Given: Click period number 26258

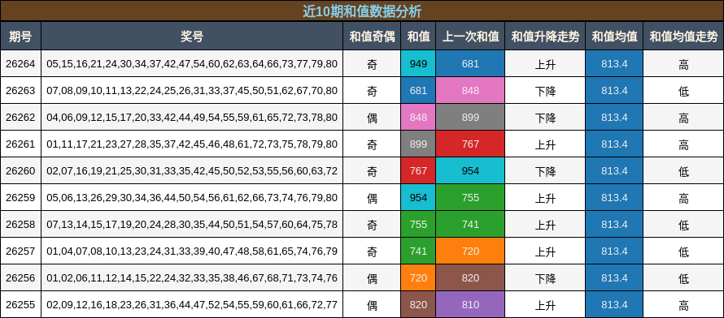Looking at the screenshot, I should click(x=20, y=224).
